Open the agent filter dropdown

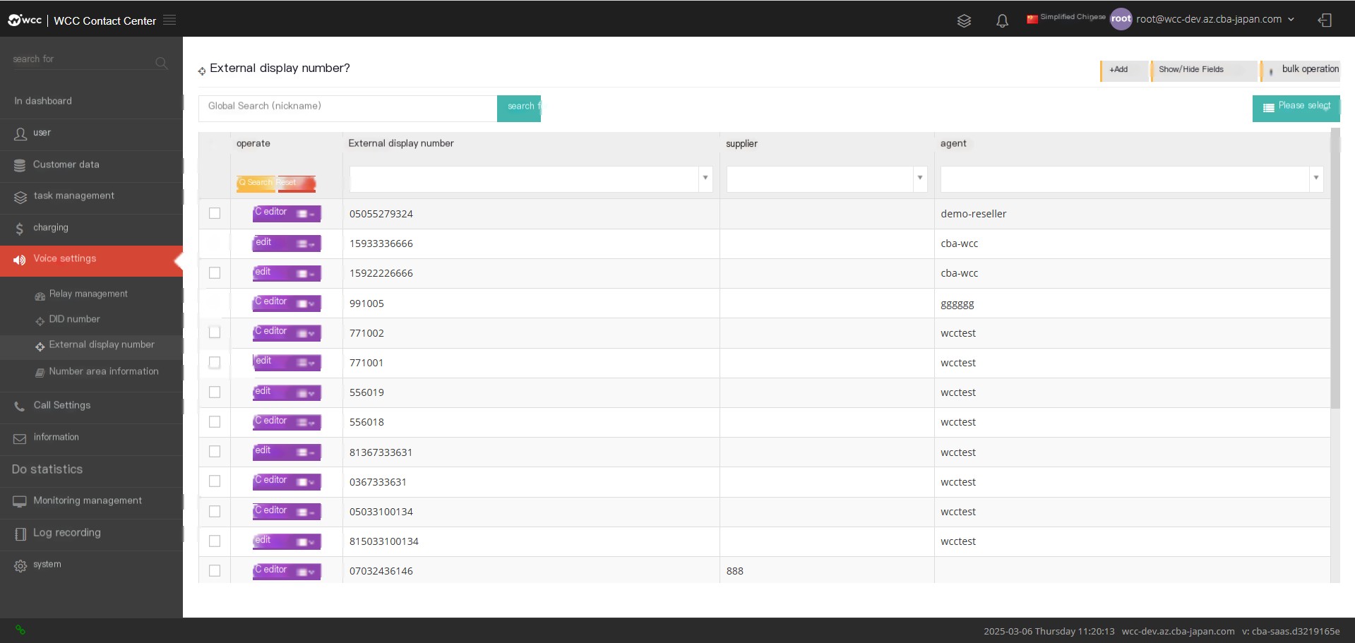pos(1315,178)
